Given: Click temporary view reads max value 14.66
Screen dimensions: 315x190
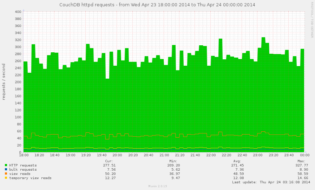Looking at the screenshot, I should (303, 178).
